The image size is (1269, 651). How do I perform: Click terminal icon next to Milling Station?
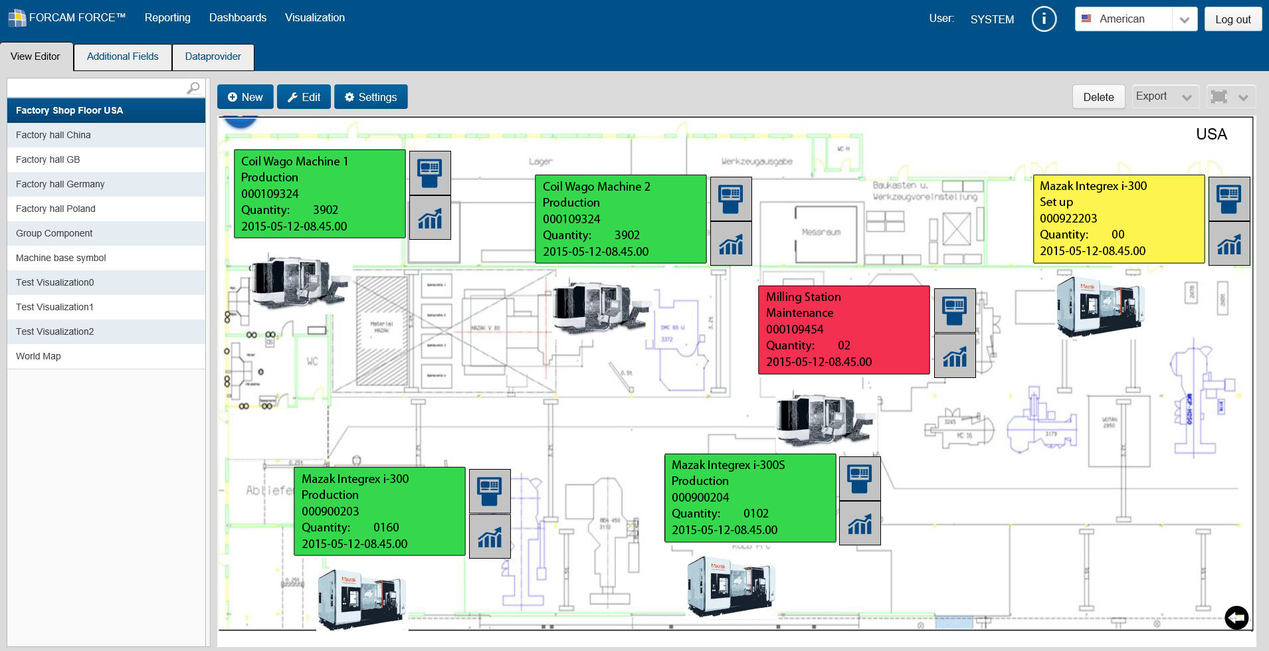click(955, 310)
